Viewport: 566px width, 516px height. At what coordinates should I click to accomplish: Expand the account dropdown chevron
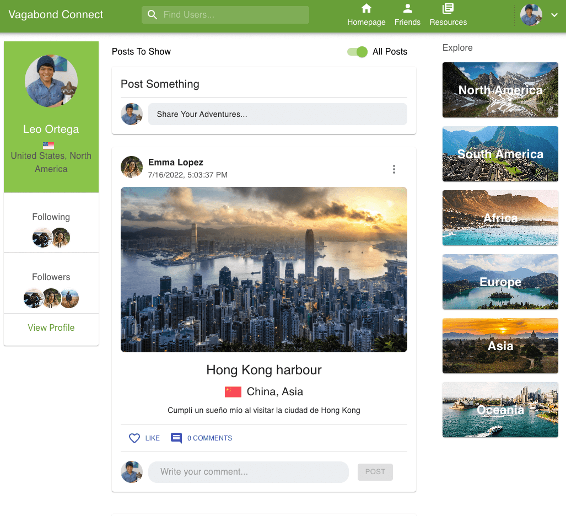(x=554, y=15)
